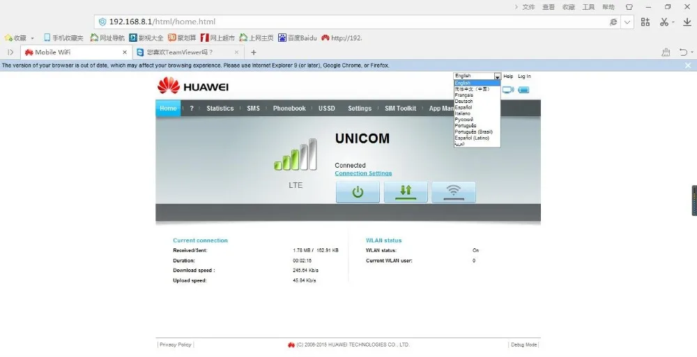Click the Huawei logo
Image resolution: width=697 pixels, height=357 pixels.
[193, 86]
